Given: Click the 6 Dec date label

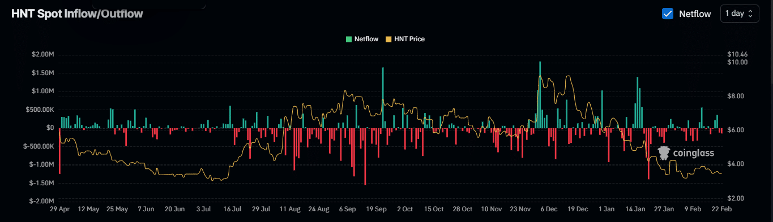Looking at the screenshot, I should (x=549, y=209).
